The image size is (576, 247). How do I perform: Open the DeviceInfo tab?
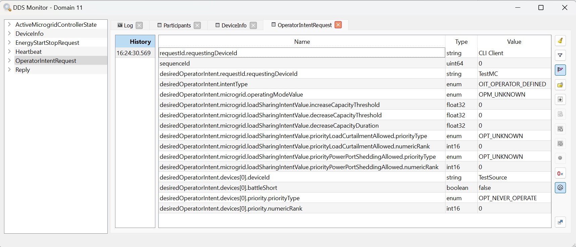coord(234,25)
